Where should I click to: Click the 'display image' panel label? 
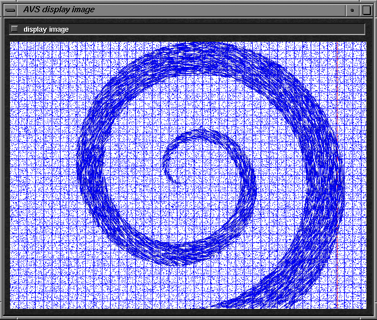46,29
